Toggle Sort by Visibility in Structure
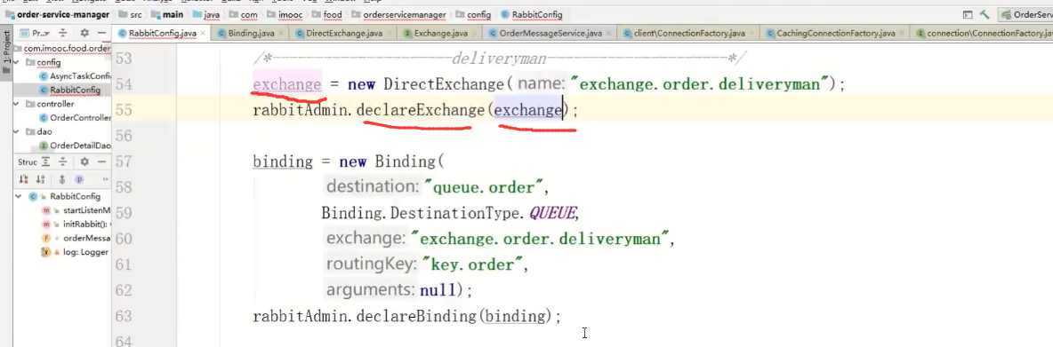Screen dimensions: 1053x347 (24, 179)
